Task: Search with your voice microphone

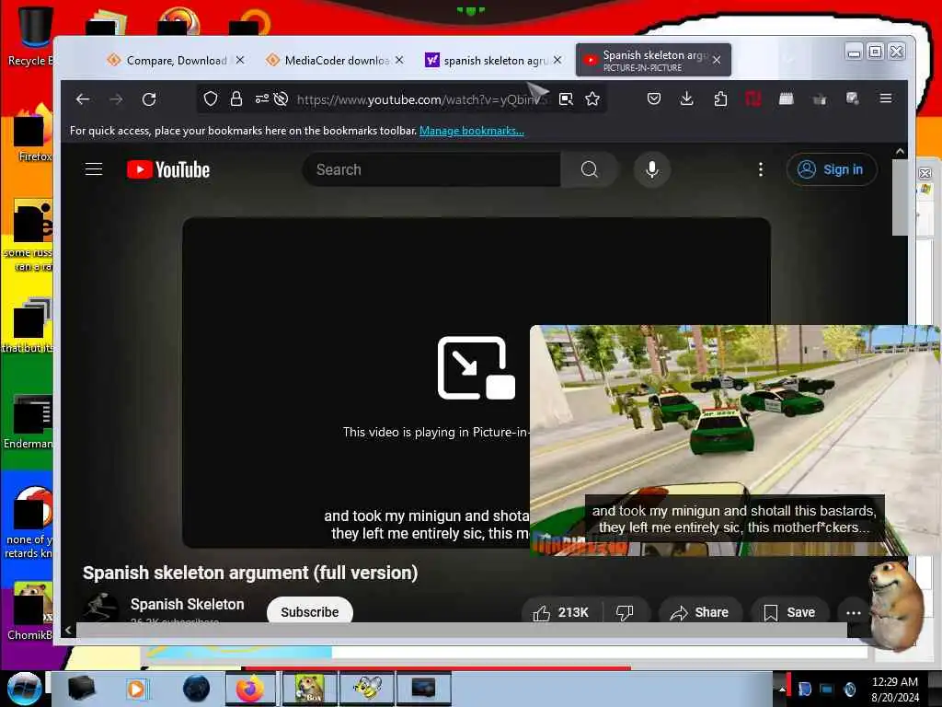Action: tap(652, 169)
